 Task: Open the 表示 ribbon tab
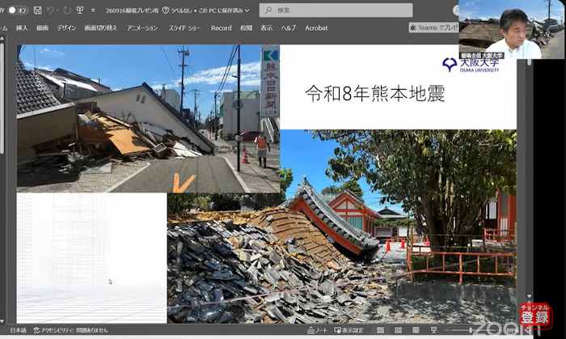(x=266, y=28)
